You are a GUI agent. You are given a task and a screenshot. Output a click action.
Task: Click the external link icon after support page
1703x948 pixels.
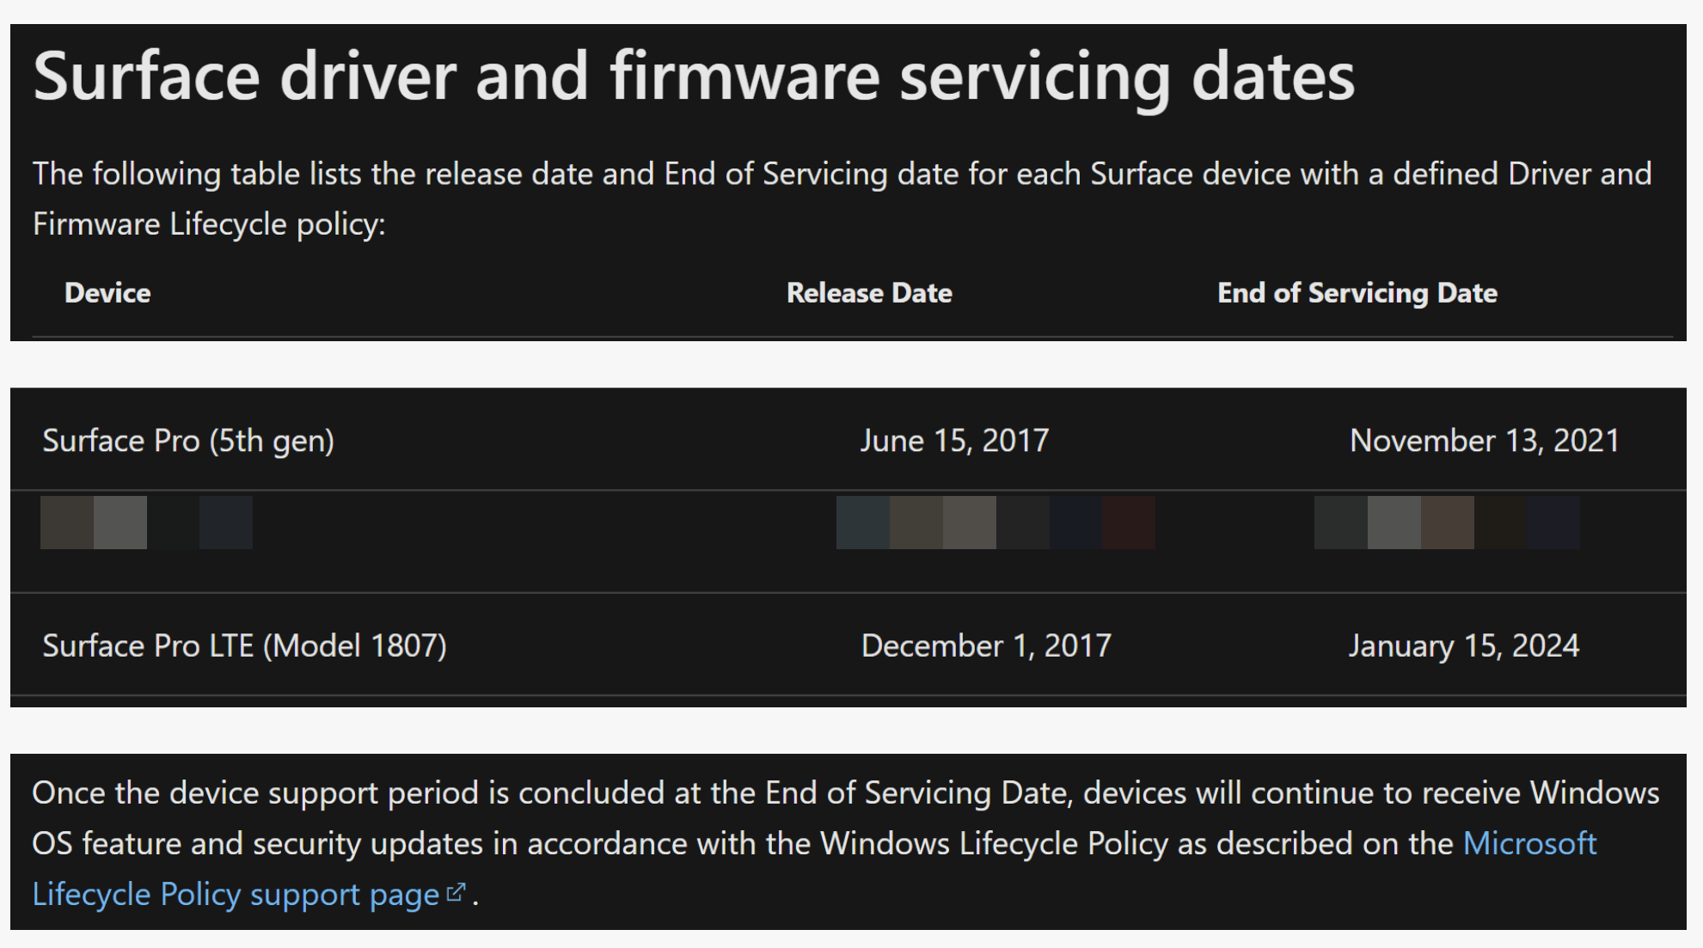click(x=456, y=894)
